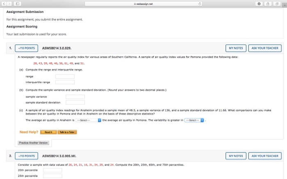Click 'Your last submission is used' text
This screenshot has height=179, width=287.
point(36,34)
